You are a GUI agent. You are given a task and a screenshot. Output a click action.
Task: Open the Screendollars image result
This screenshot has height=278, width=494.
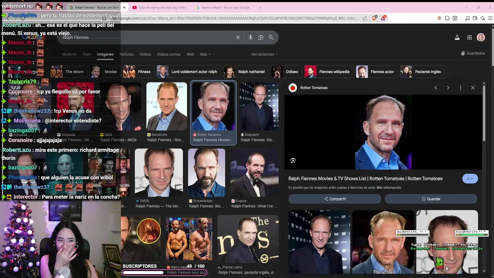point(206,173)
